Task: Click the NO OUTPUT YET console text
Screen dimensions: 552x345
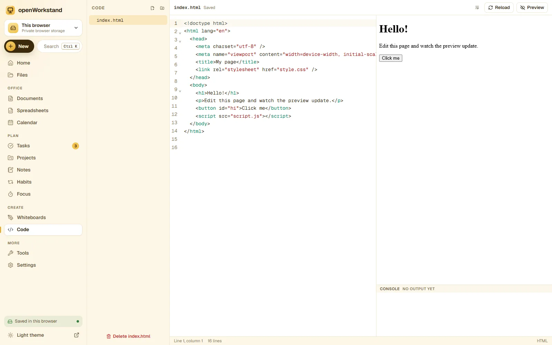Action: [x=418, y=289]
